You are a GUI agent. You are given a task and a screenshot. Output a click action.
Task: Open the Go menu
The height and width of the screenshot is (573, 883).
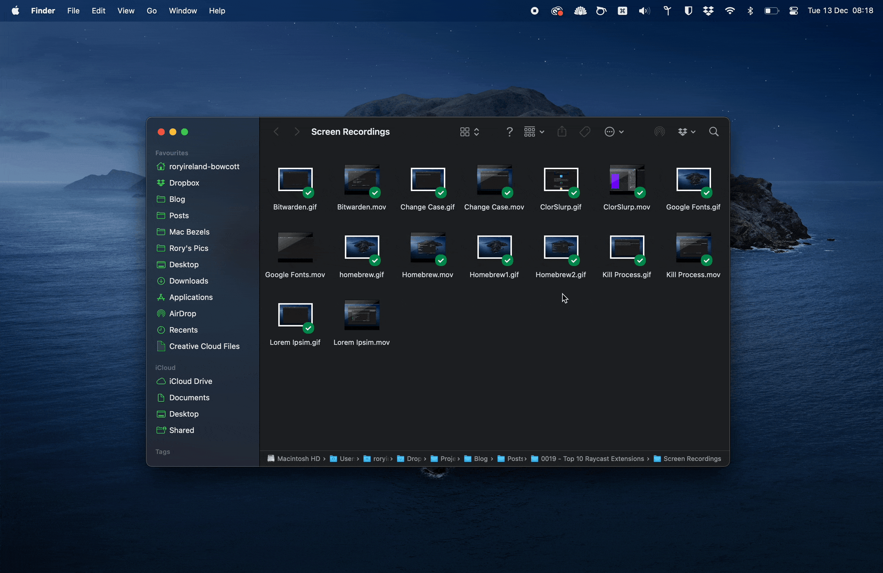coord(152,11)
